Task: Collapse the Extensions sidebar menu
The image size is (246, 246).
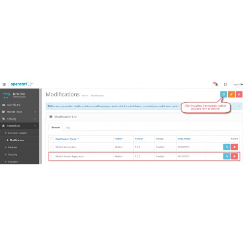Action: (19, 126)
